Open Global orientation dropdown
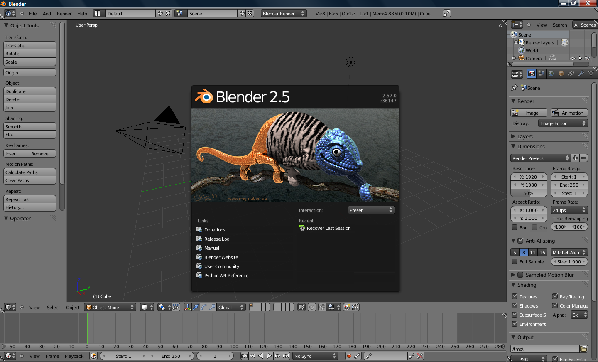 pos(231,308)
